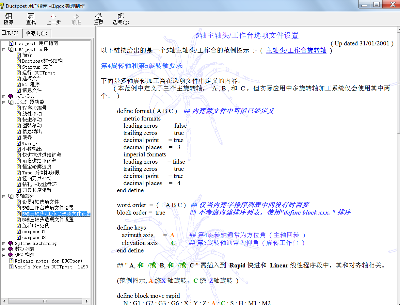Open the 信息文件 topic
The width and height of the screenshot is (400, 305).
click(32, 90)
